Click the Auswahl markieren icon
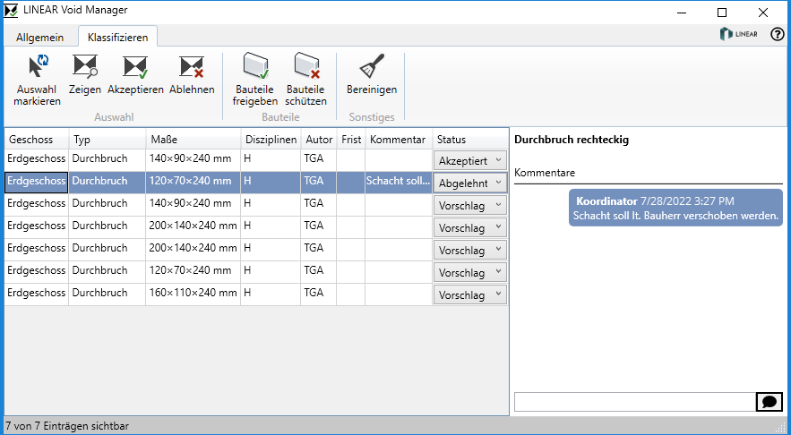The height and width of the screenshot is (435, 791). point(38,66)
